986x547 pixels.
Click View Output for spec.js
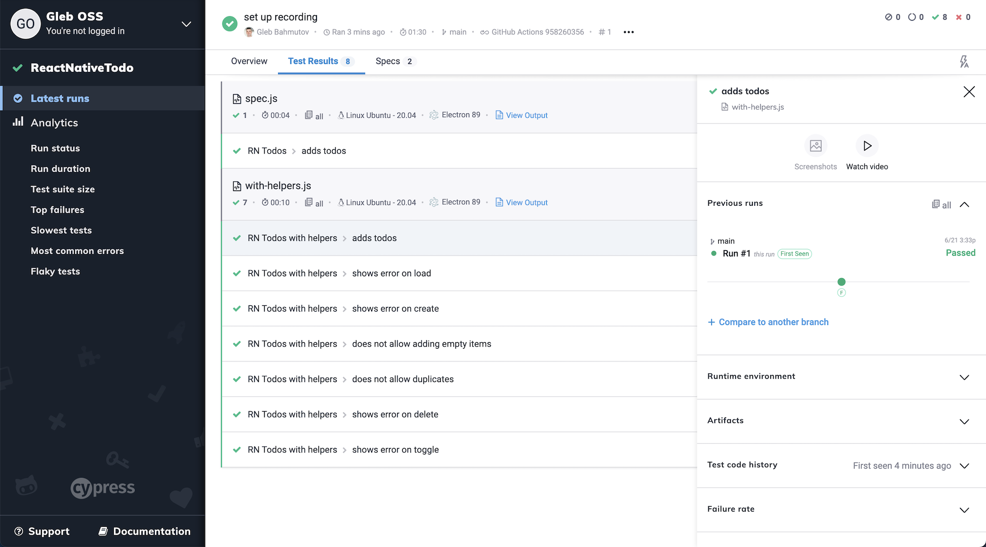click(522, 115)
